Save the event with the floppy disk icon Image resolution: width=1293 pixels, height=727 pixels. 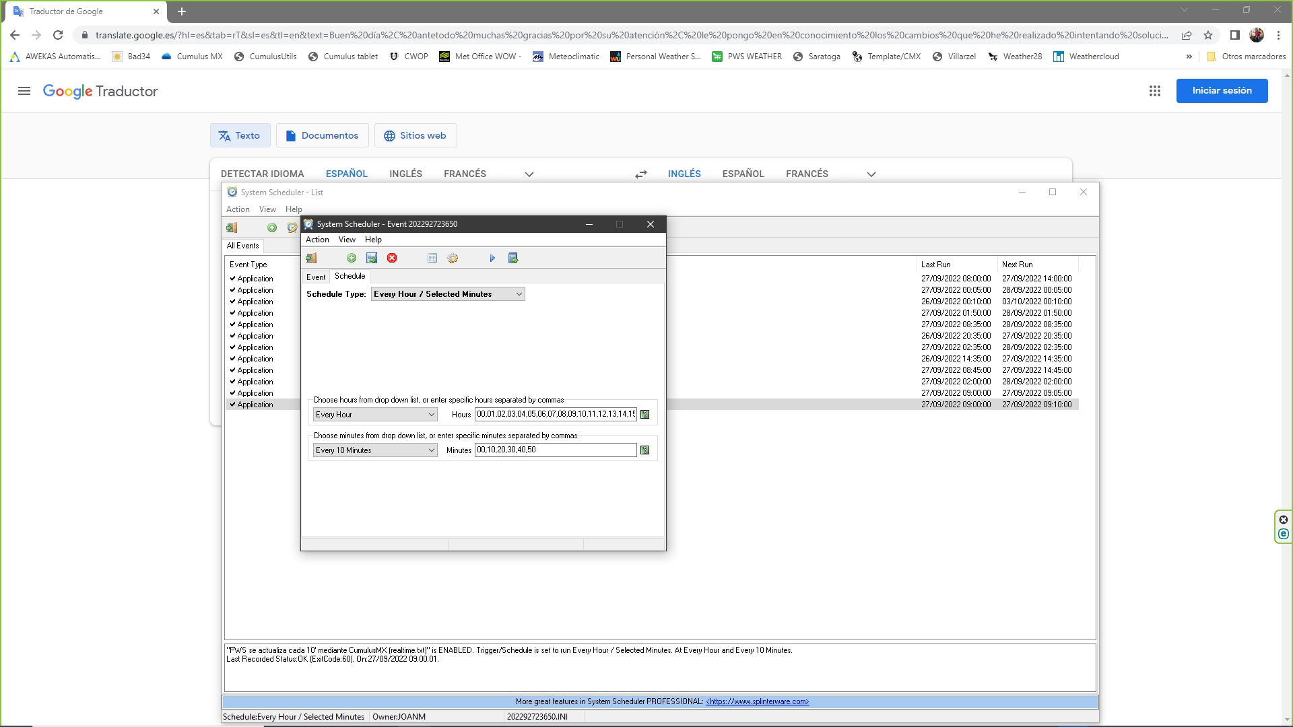click(372, 258)
